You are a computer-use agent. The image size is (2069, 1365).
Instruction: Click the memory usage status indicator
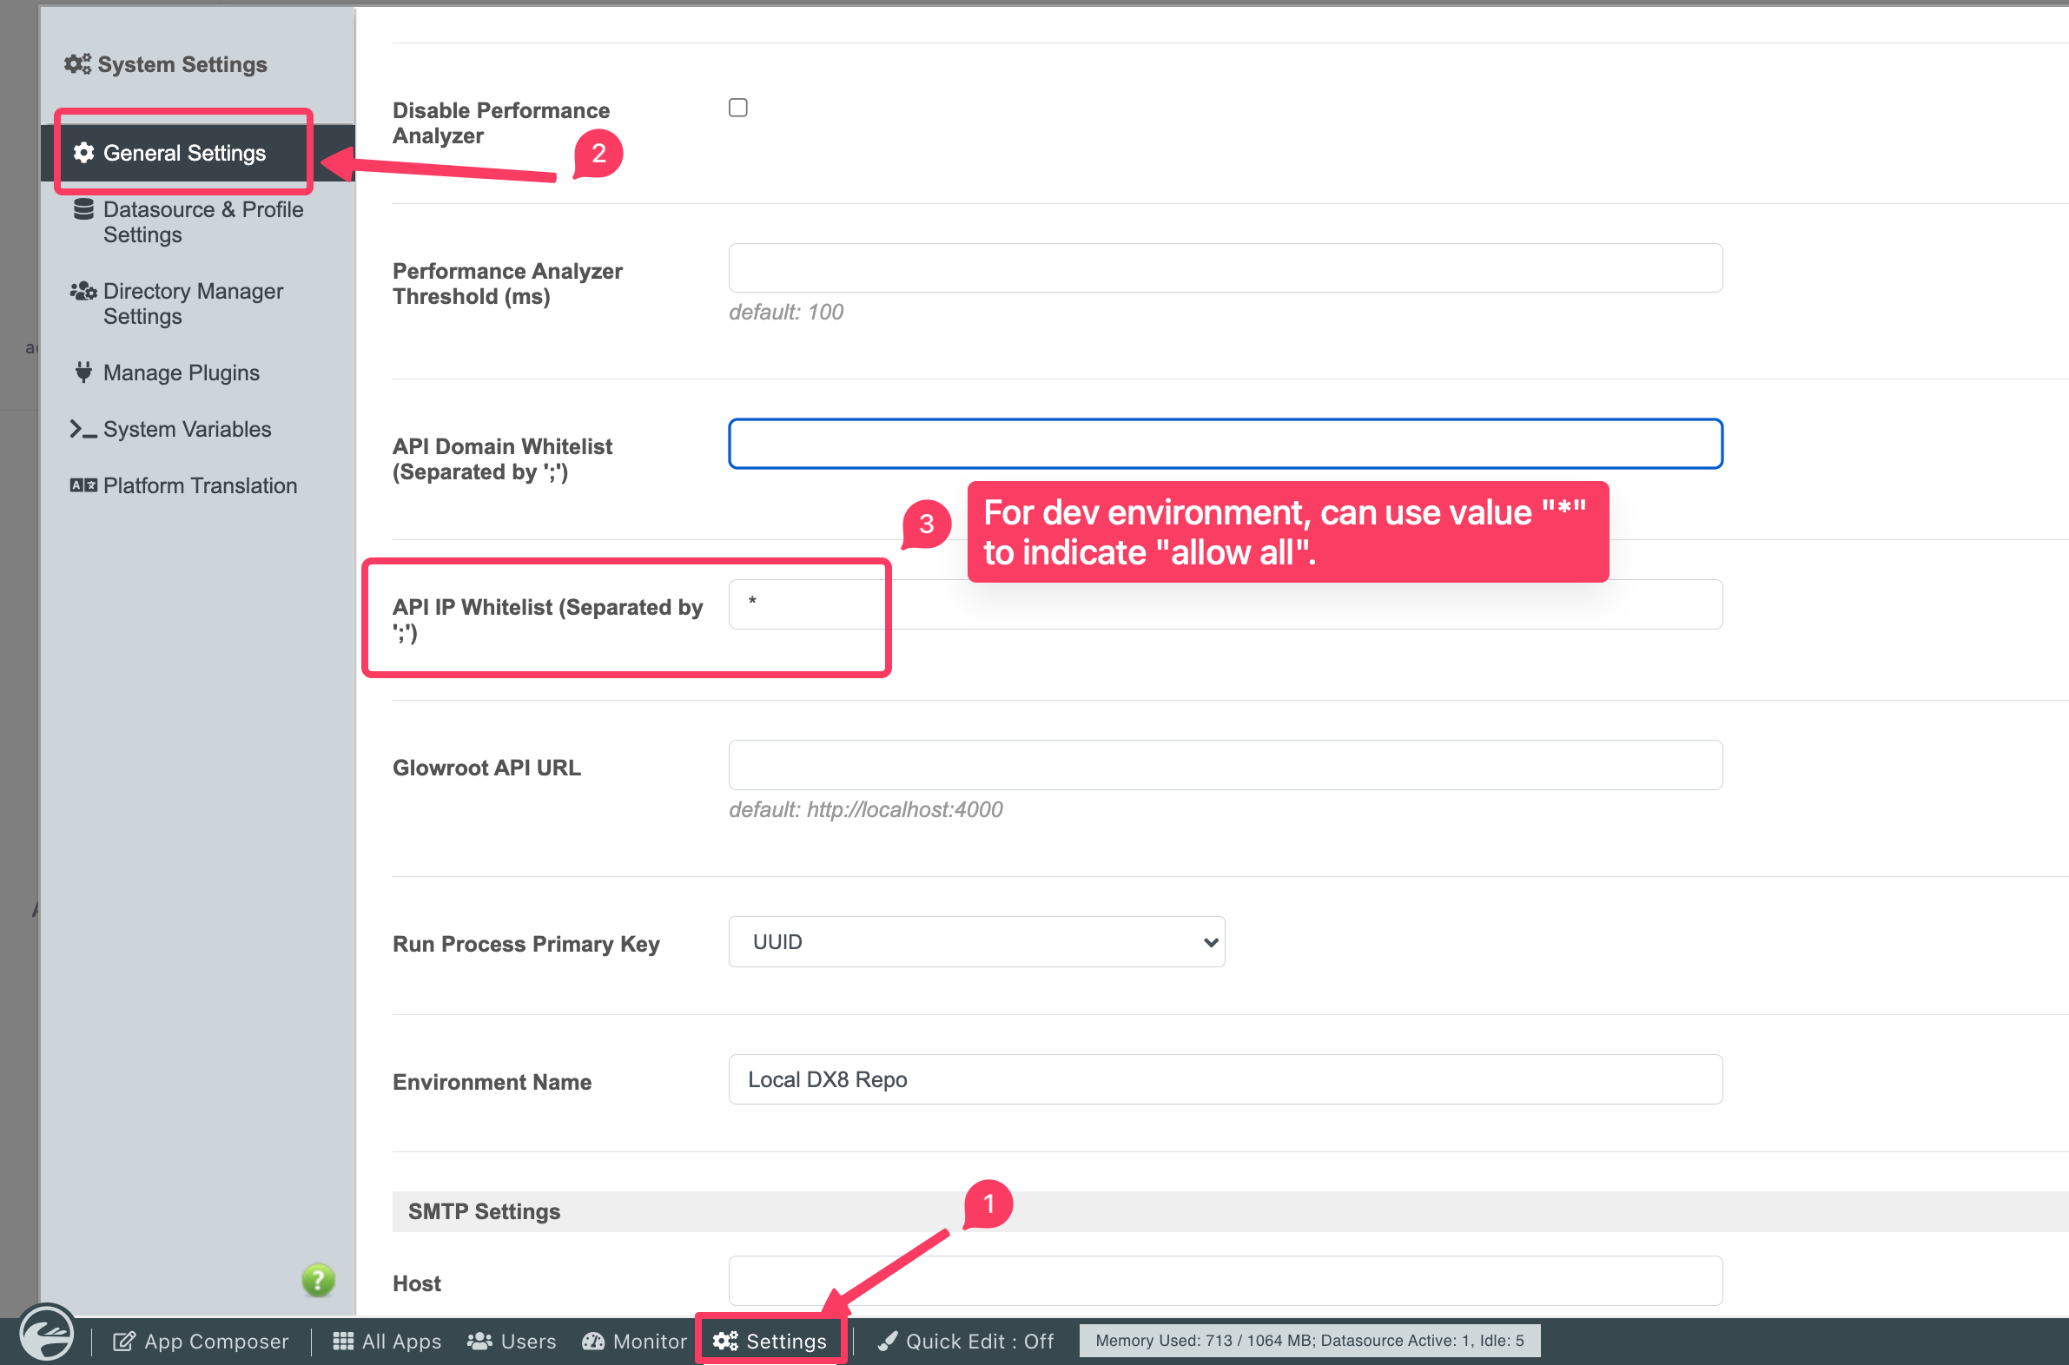[1309, 1341]
